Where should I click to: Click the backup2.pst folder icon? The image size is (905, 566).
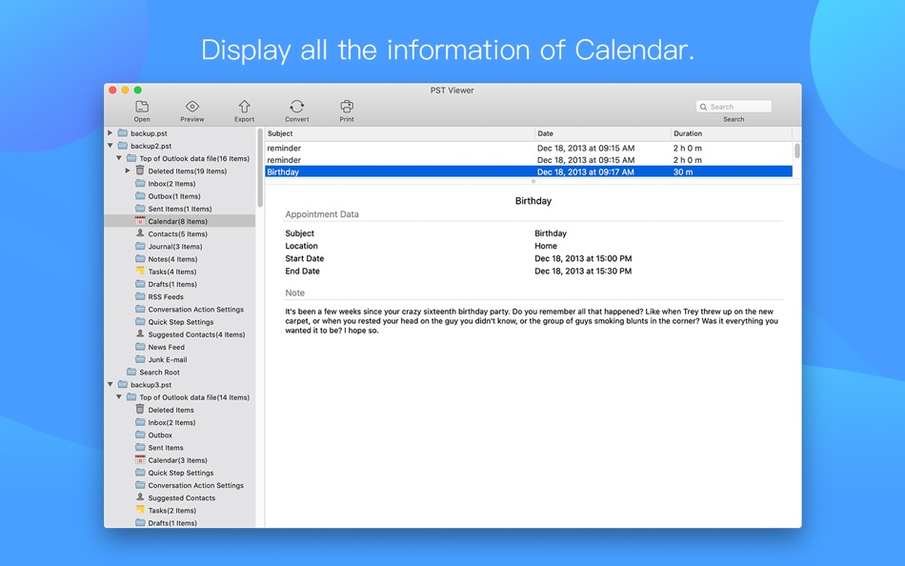tap(122, 146)
